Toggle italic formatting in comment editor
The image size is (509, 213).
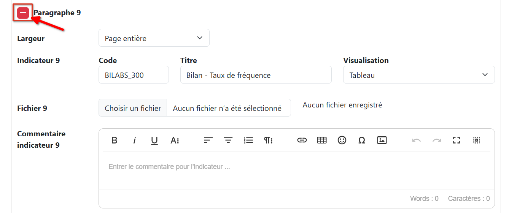134,140
